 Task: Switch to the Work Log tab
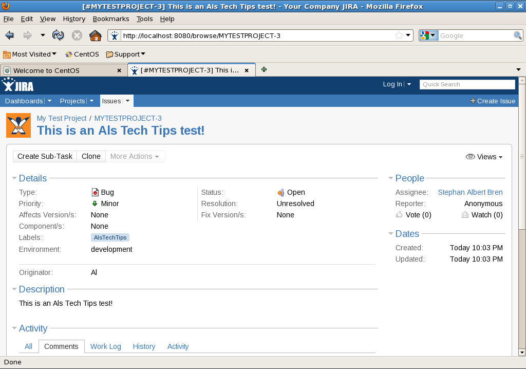[x=106, y=346]
